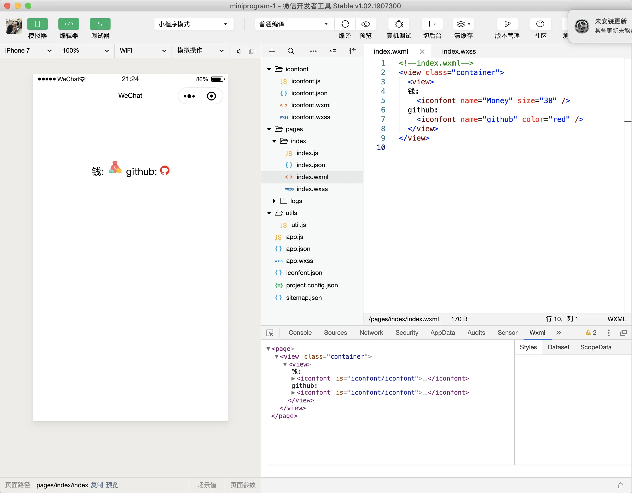Toggle the editor panel button
The height and width of the screenshot is (493, 632).
69,24
